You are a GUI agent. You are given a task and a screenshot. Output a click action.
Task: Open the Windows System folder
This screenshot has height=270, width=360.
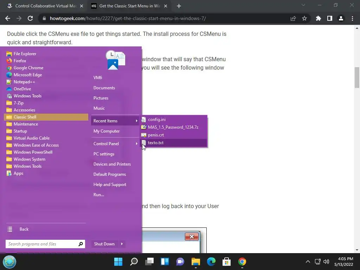[46, 159]
